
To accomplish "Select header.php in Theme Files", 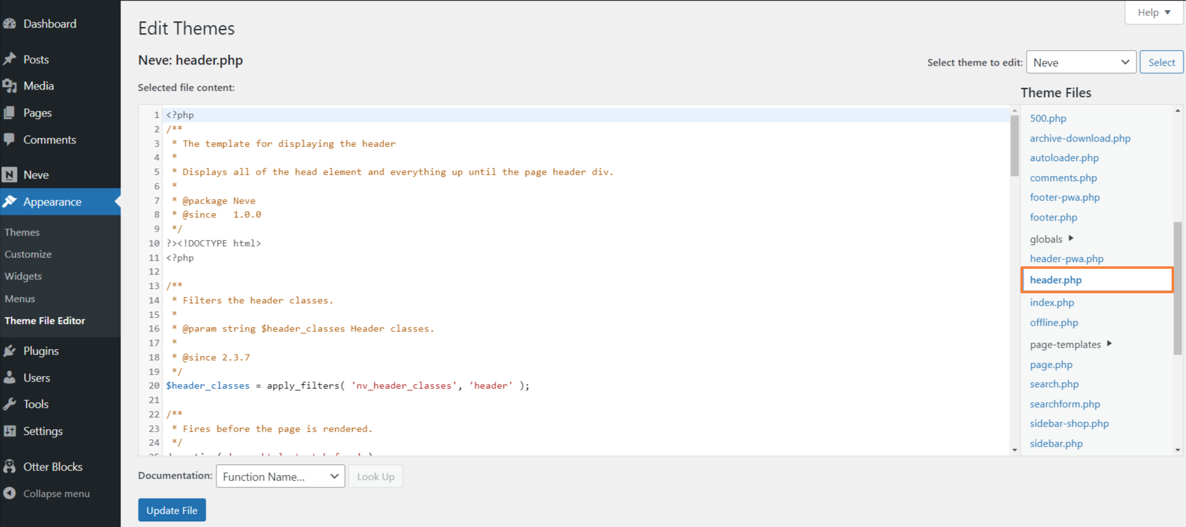I will pos(1097,280).
